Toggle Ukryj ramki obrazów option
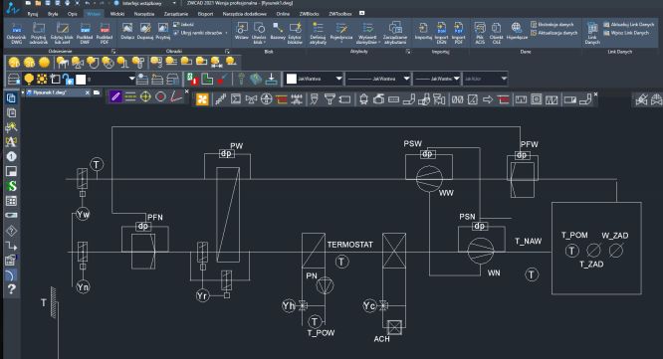The image size is (663, 359). 201,33
